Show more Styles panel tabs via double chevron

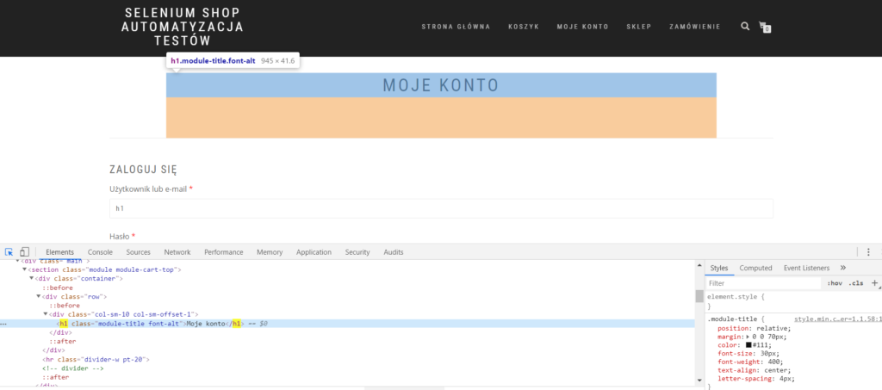(x=842, y=268)
